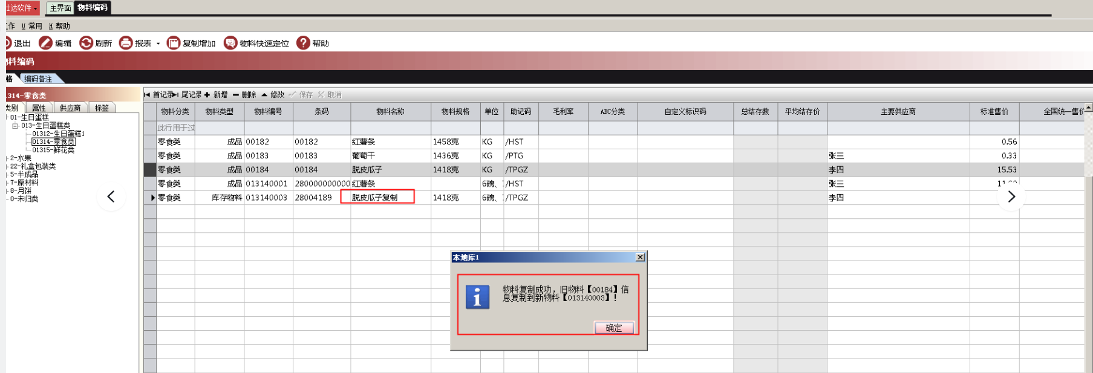Select tree node 01315-鲜花类
The width and height of the screenshot is (1093, 373).
coord(53,150)
